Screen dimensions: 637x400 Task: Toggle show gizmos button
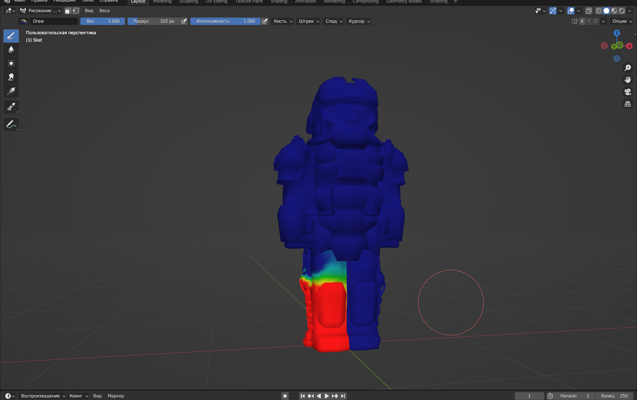[553, 11]
